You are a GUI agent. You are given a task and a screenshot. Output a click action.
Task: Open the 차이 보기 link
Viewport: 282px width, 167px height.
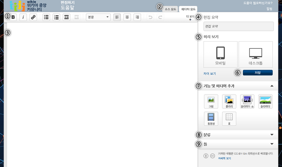pyautogui.click(x=210, y=74)
